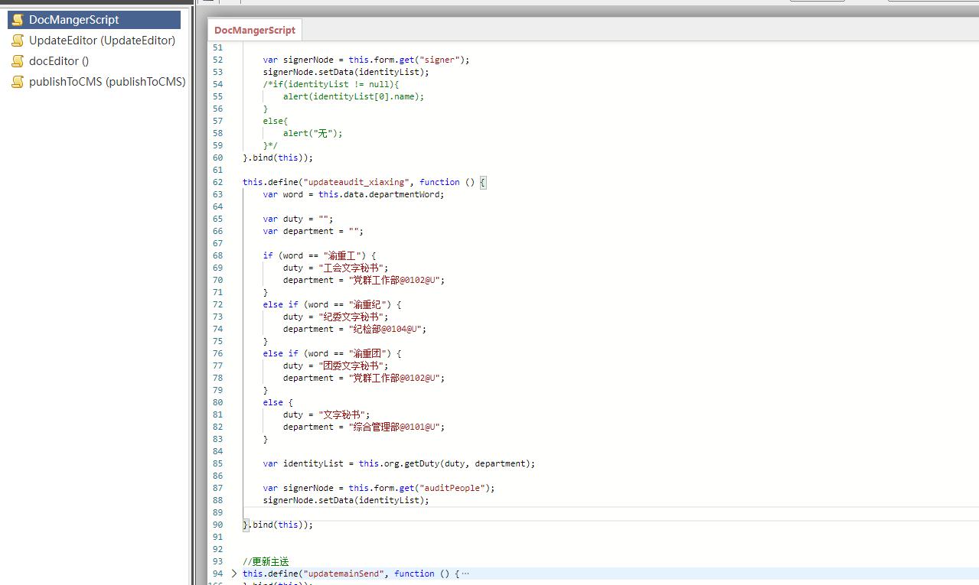979x585 pixels.
Task: Click the "updateaudit_xiaxing" string in code
Action: 358,182
